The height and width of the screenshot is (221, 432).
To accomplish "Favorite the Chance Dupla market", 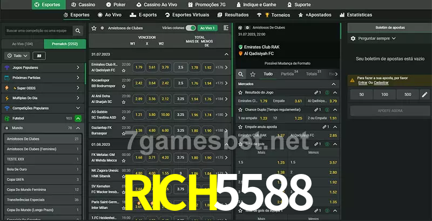I will 240,110.
